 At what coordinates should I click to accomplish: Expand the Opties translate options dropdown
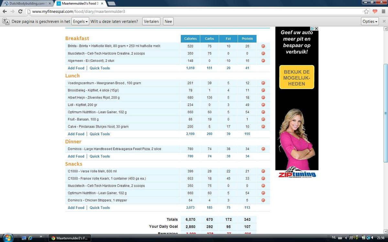[370, 22]
